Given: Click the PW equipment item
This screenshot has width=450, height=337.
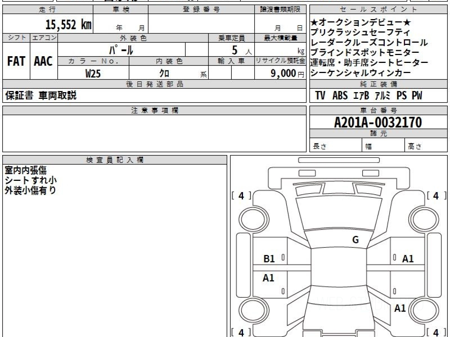Looking at the screenshot, I should tap(417, 96).
